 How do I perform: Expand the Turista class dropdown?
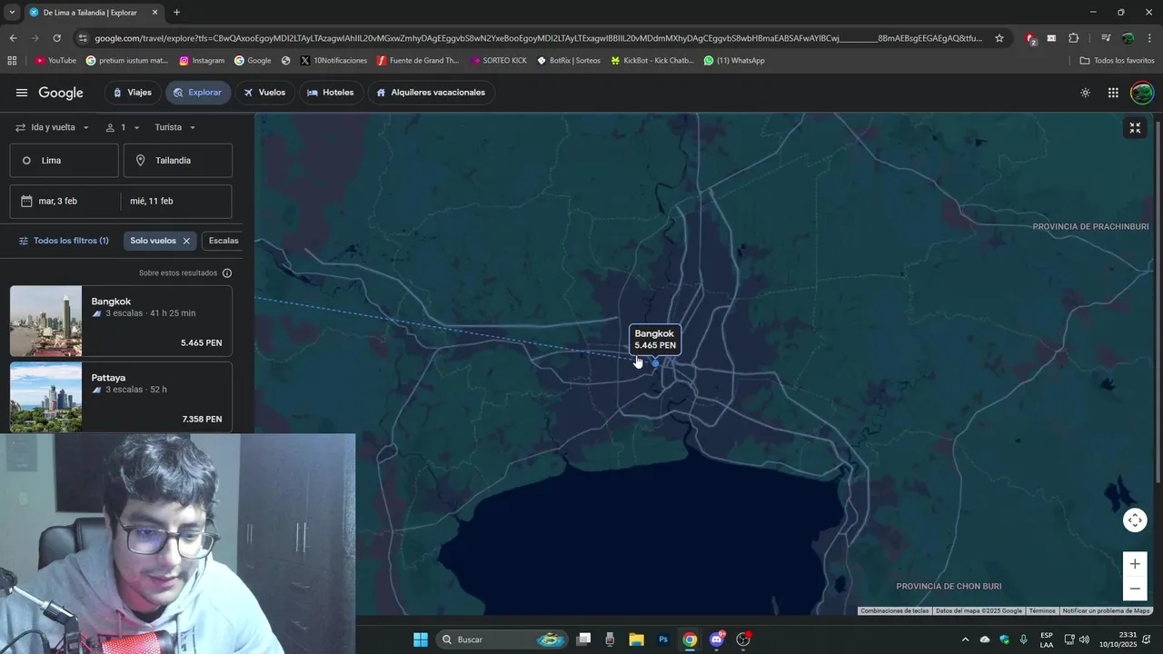175,127
